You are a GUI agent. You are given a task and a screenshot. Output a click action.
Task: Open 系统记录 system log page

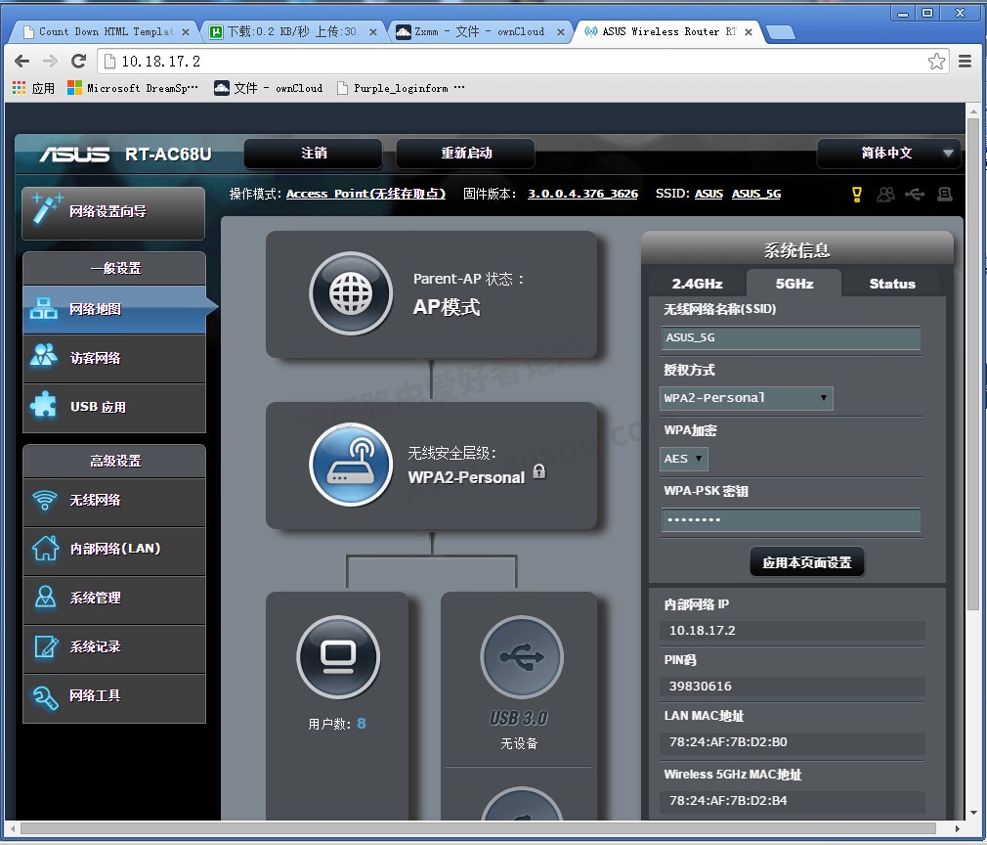114,647
